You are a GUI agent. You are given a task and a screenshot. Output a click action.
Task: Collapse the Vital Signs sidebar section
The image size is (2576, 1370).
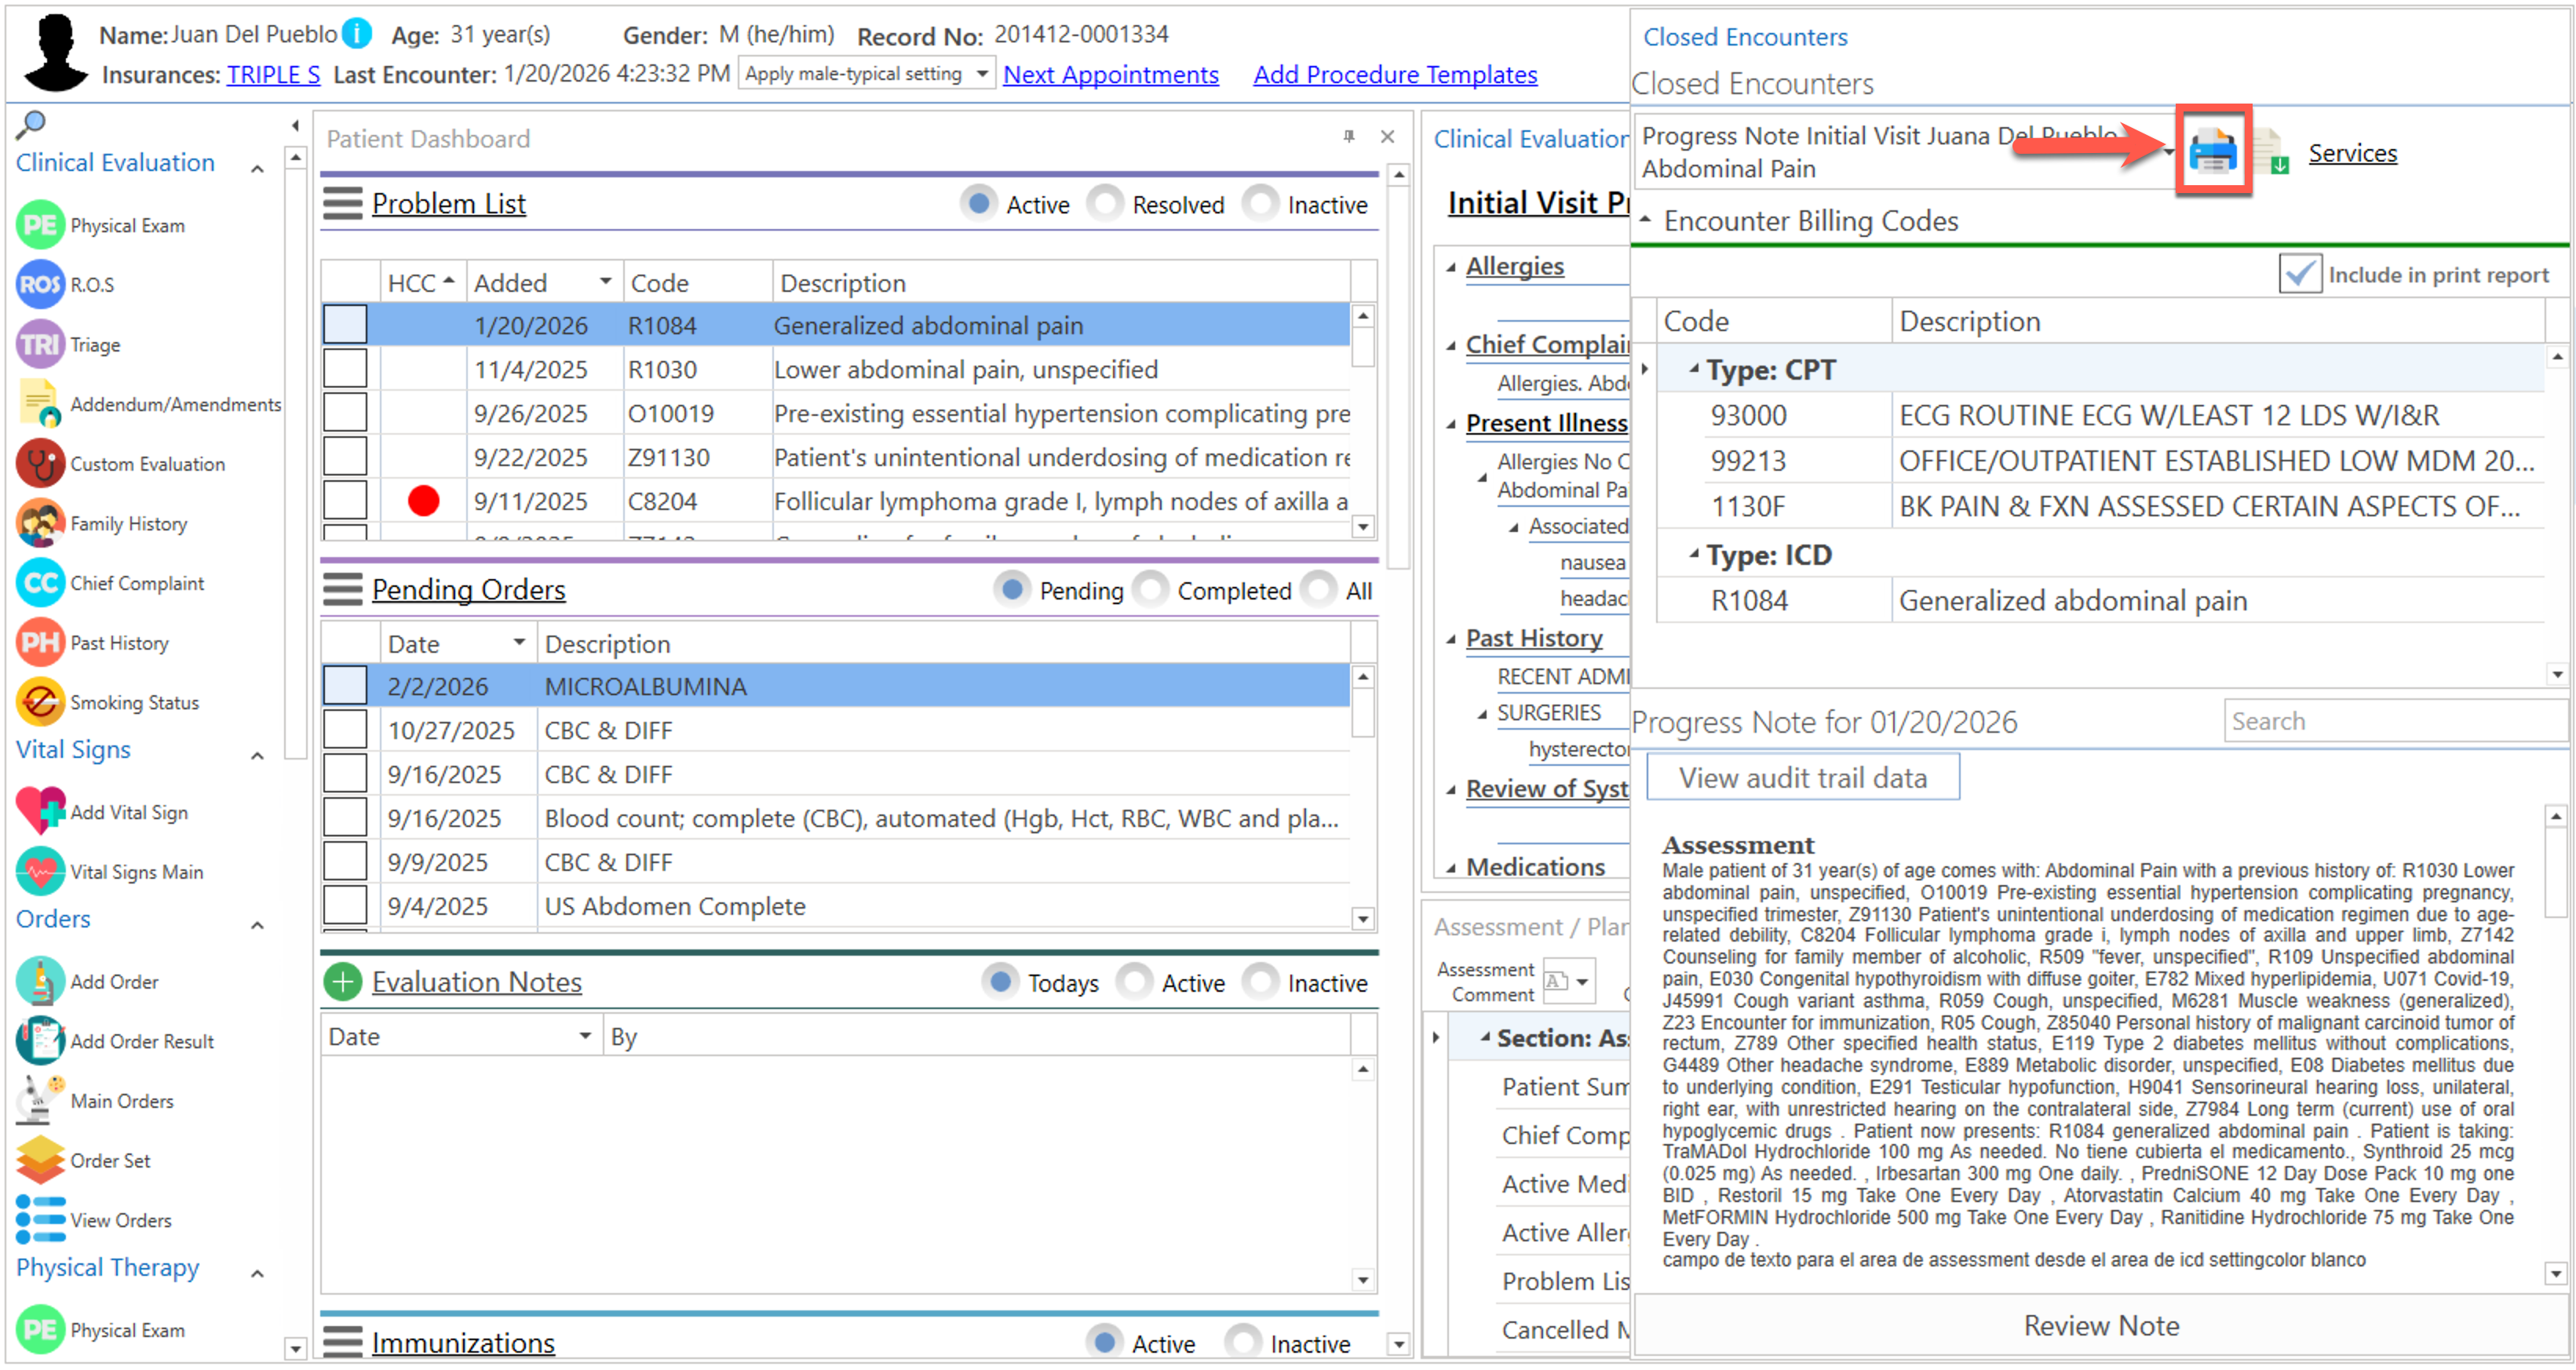[x=257, y=756]
